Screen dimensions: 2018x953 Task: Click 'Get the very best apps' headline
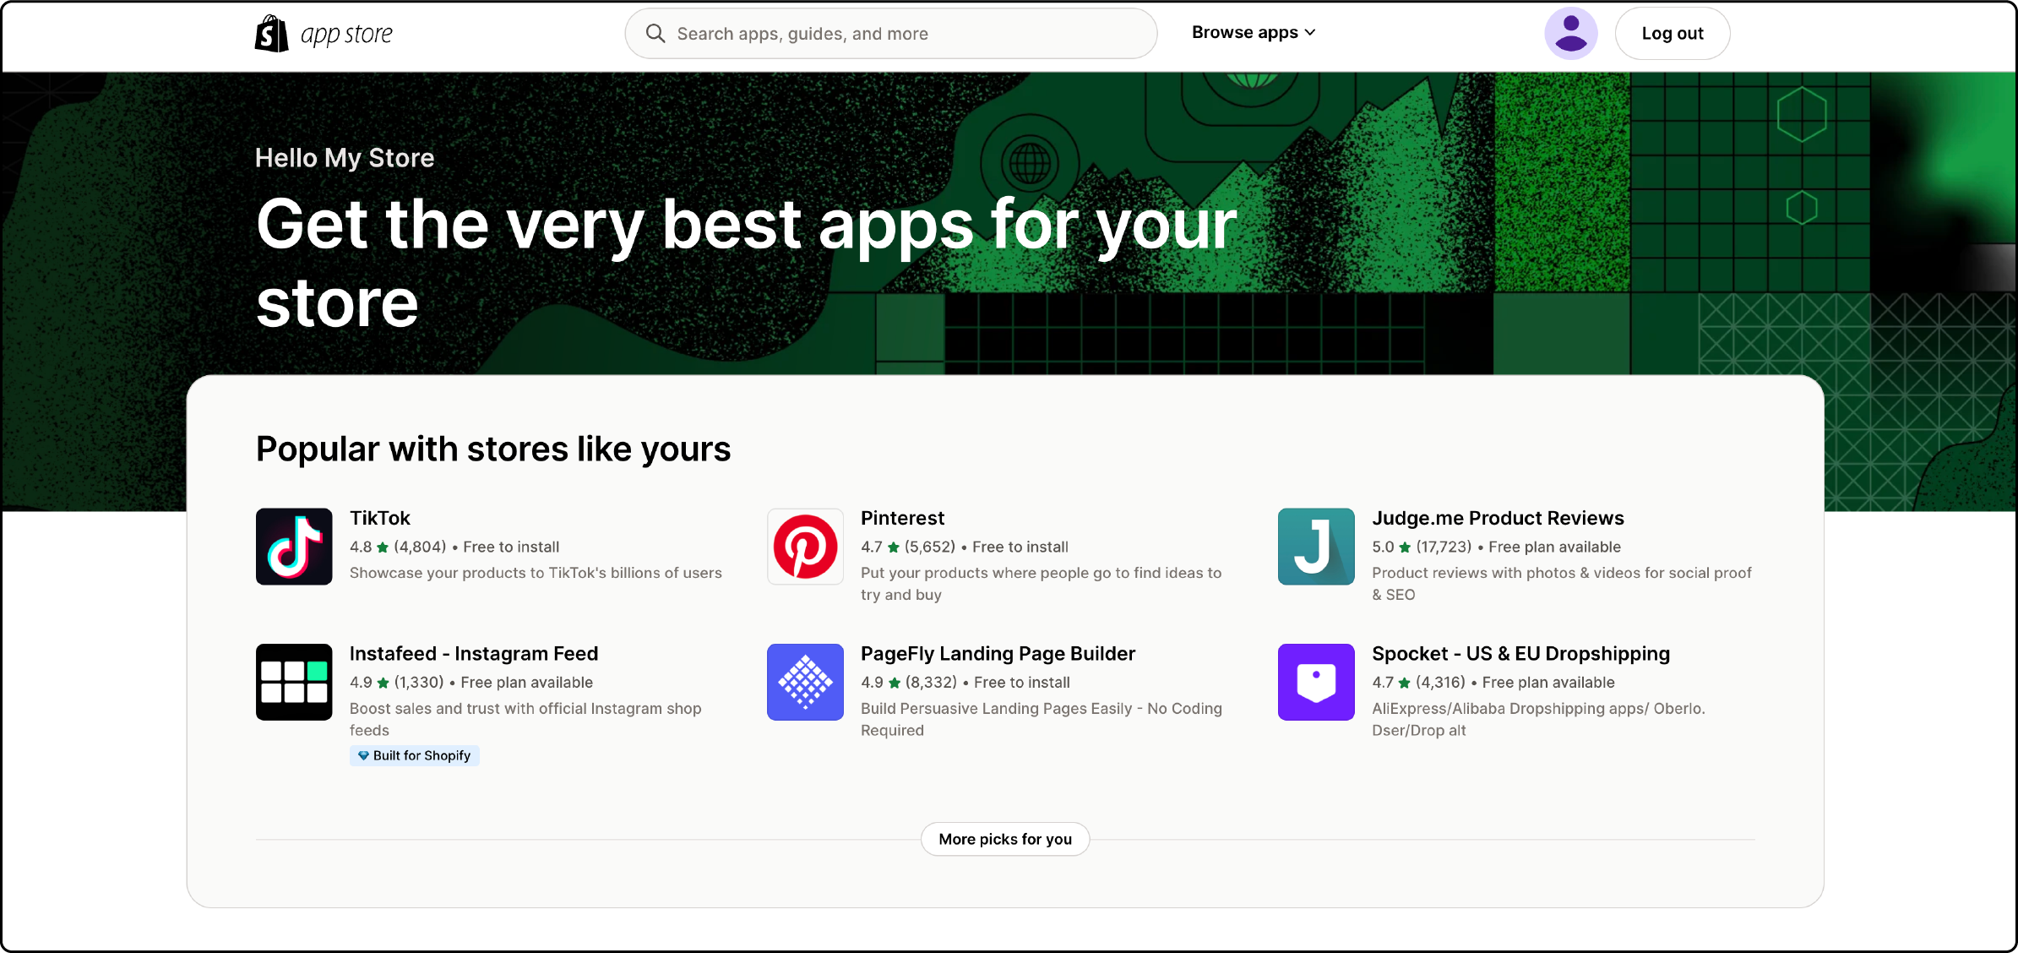pyautogui.click(x=746, y=263)
